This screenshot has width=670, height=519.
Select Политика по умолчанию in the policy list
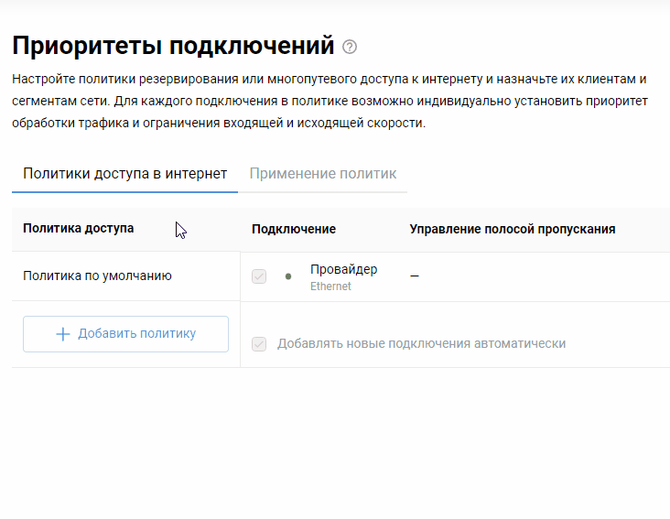(x=97, y=276)
